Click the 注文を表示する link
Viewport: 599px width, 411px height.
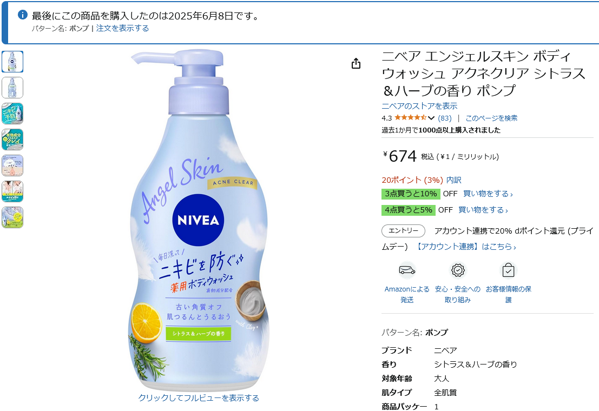coord(123,28)
